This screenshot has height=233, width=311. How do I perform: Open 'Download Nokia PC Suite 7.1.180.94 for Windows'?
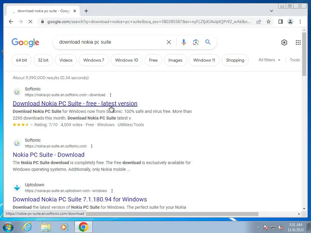80,199
